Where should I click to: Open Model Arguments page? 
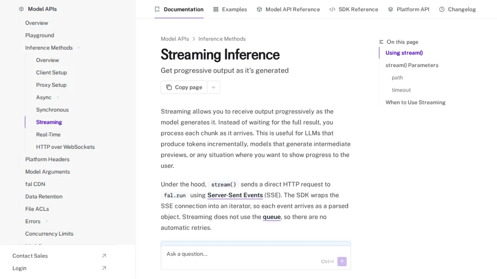click(x=48, y=172)
